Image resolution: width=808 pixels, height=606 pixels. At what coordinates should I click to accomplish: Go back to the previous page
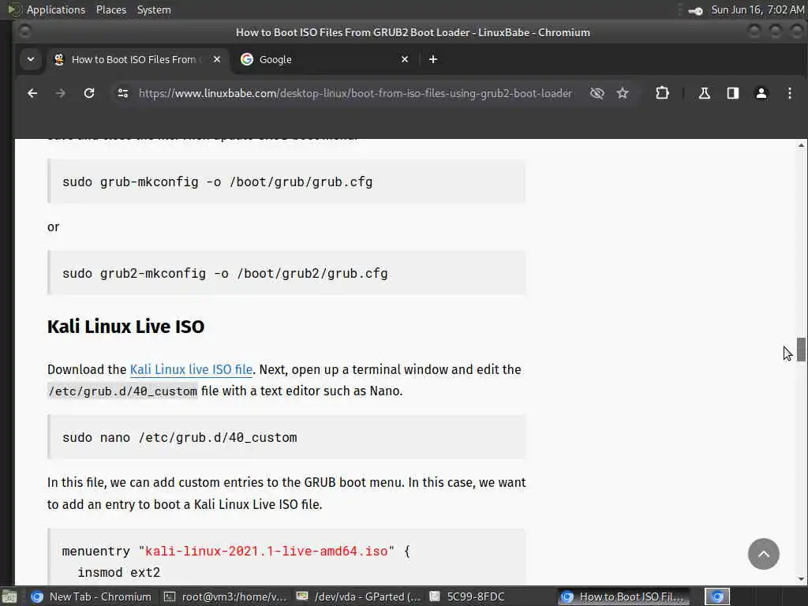coord(32,93)
